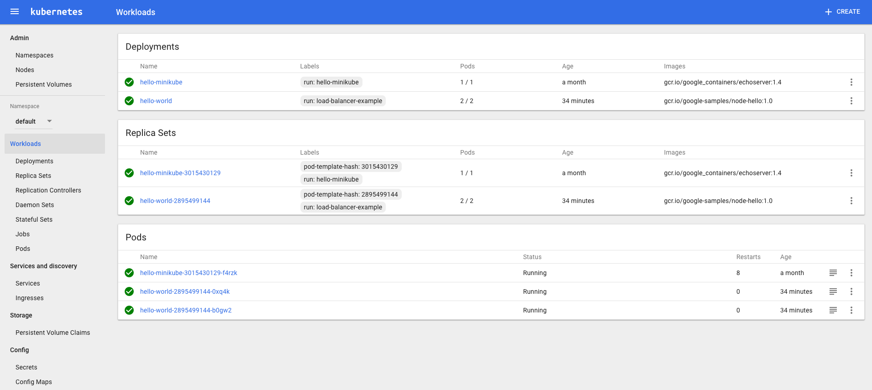View logs for hello-world-2895499144-0xq4k pod
The image size is (872, 390).
pos(833,291)
